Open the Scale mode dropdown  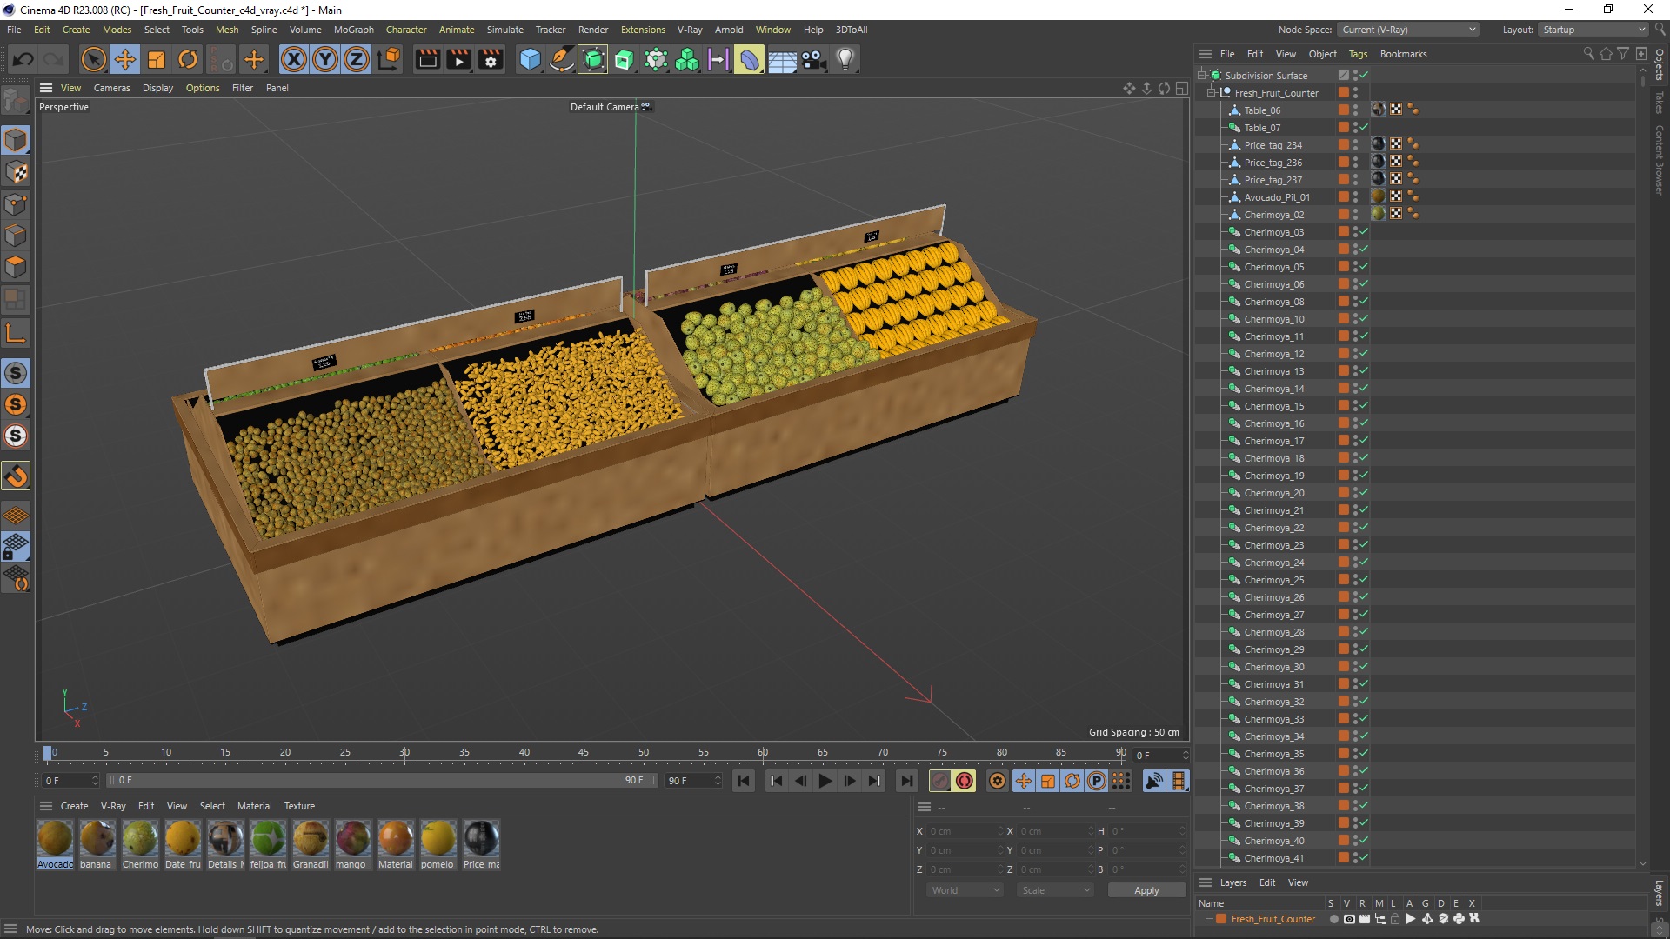point(1055,890)
